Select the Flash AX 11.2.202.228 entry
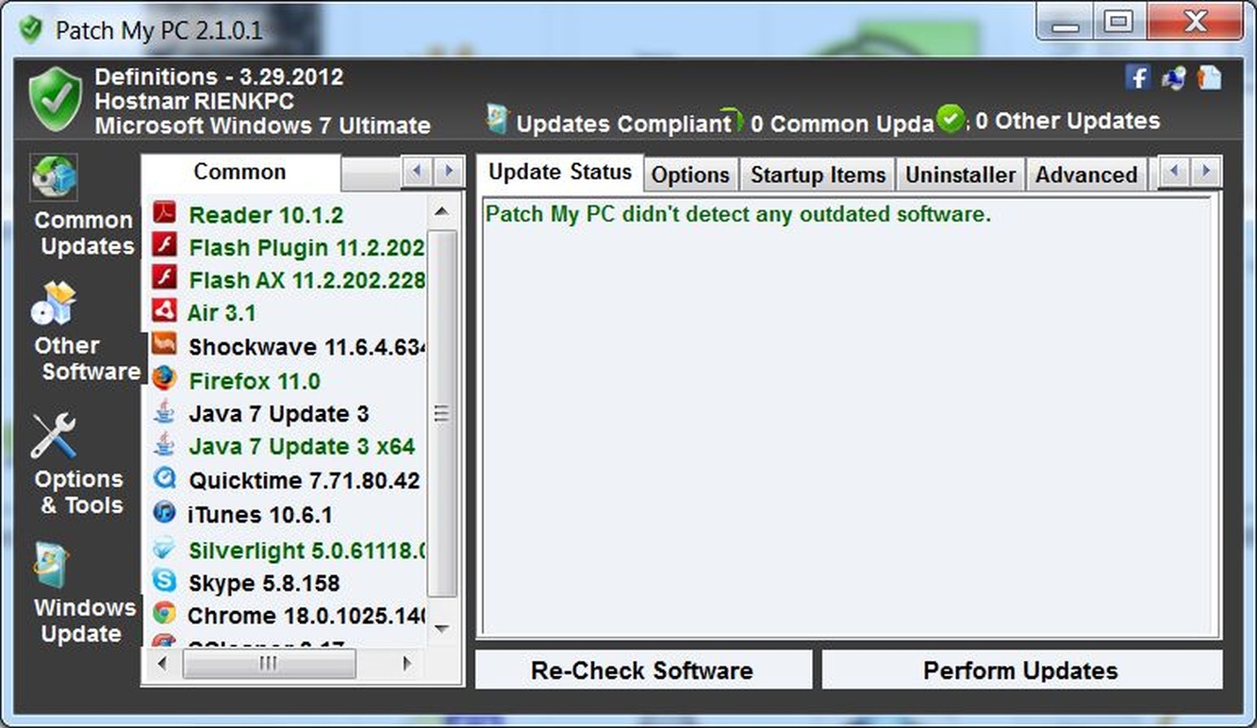Screen dimensions: 1257x728 point(306,280)
